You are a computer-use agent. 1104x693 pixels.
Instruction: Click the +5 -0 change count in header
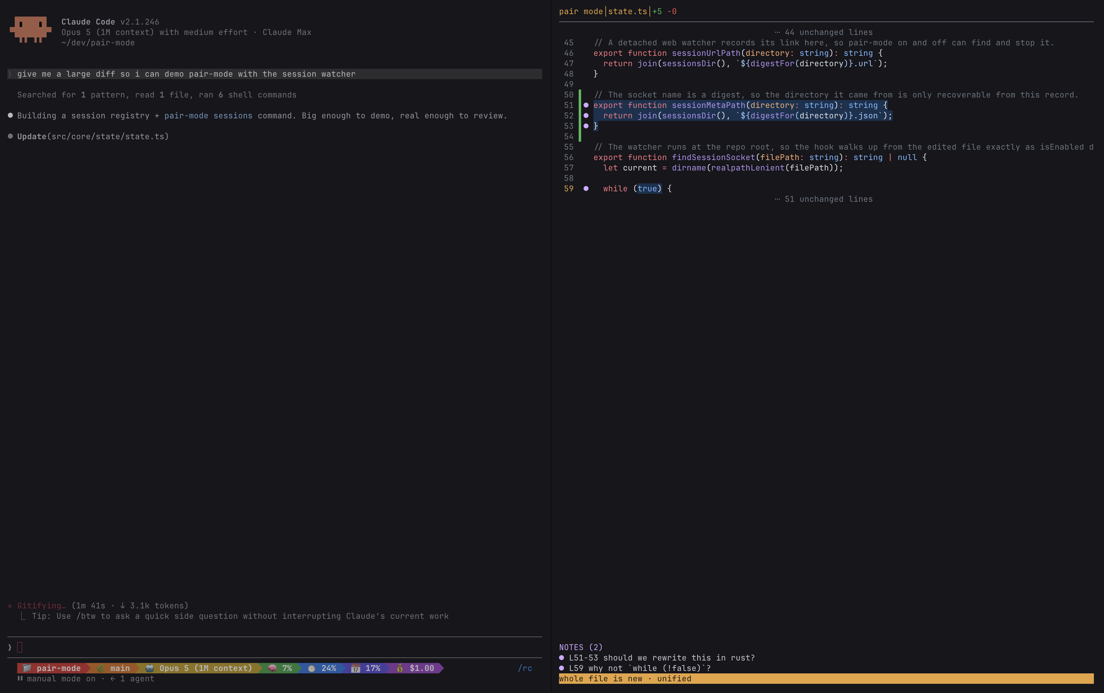pos(665,11)
